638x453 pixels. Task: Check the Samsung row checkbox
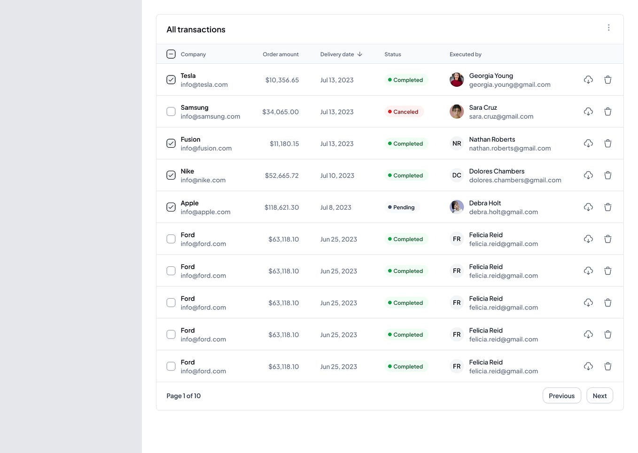point(171,111)
